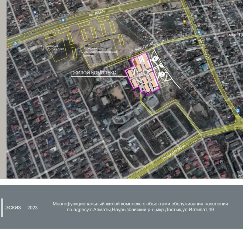Click bus stop icon at far-left end of Абая
The height and width of the screenshot is (230, 243).
pyautogui.click(x=15, y=44)
